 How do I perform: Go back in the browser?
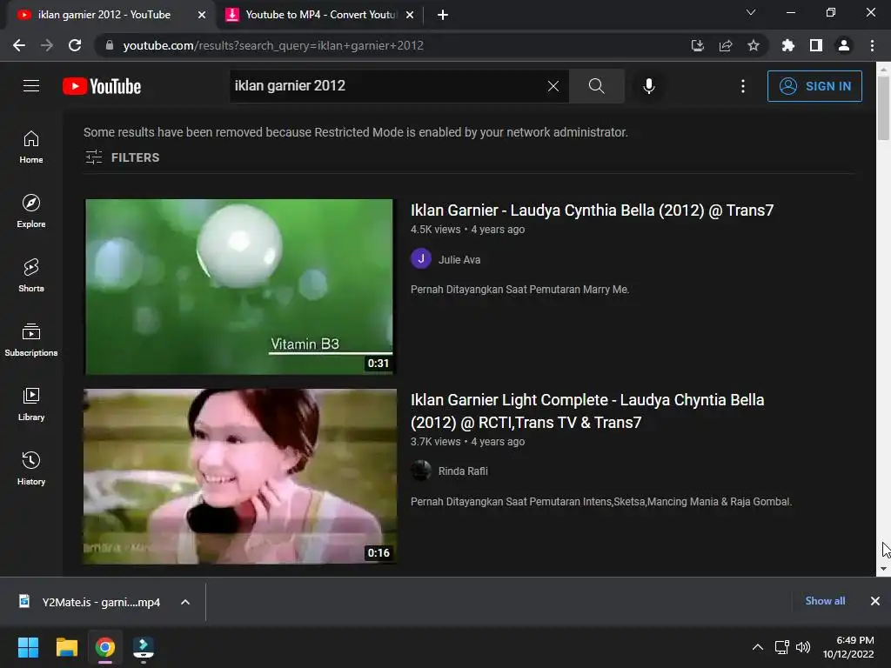19,45
